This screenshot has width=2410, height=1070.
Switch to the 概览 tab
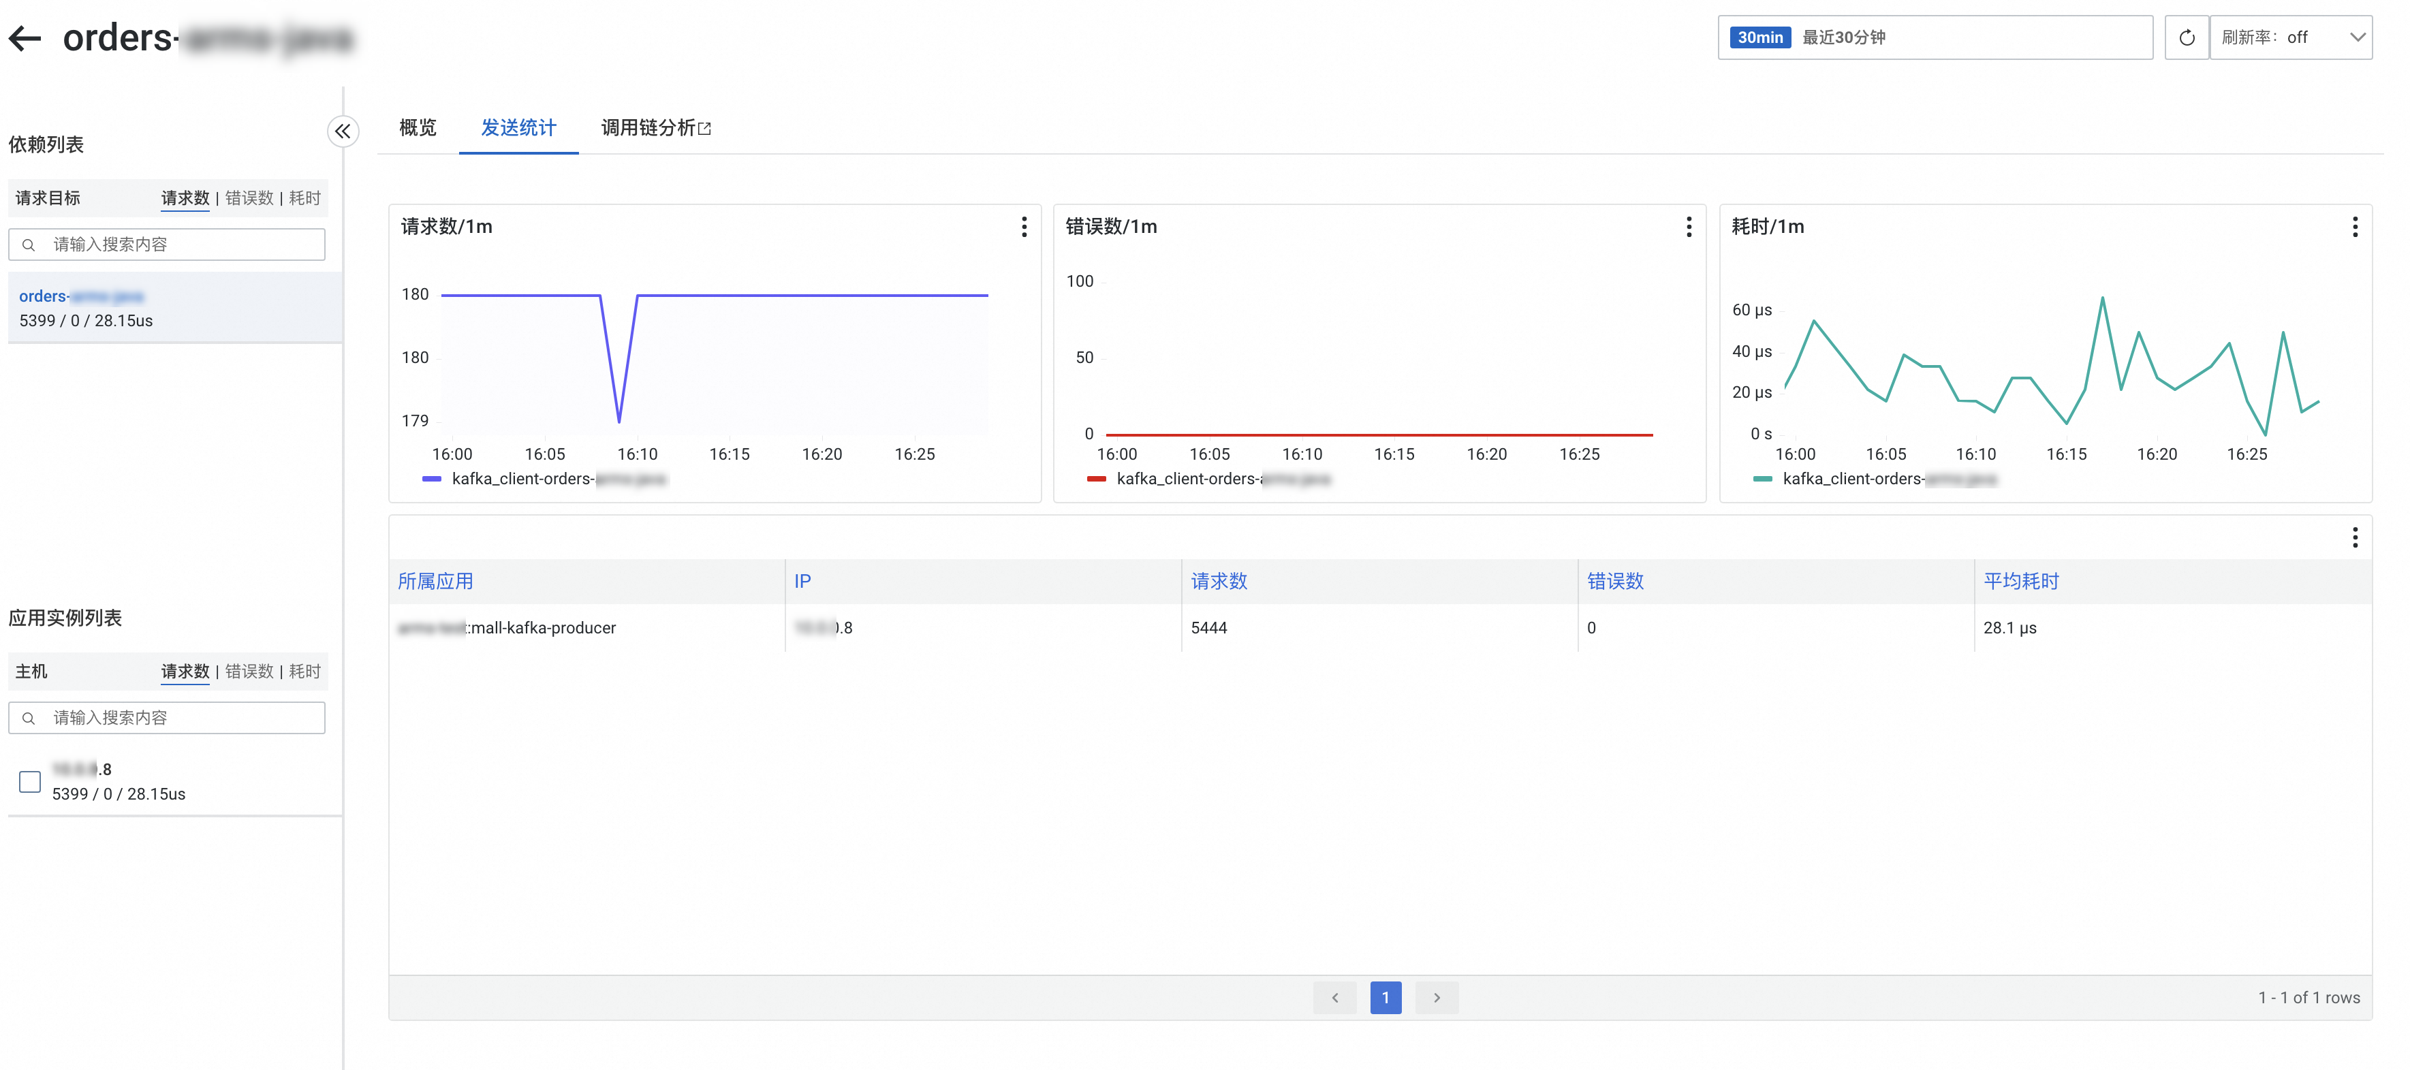point(418,128)
